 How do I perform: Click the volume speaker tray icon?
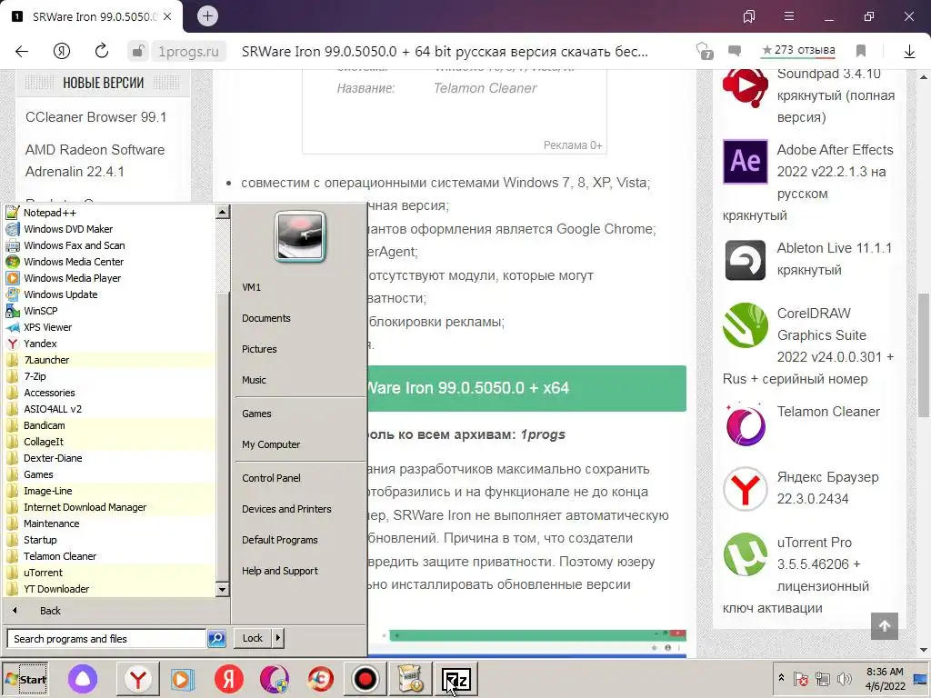pos(844,678)
